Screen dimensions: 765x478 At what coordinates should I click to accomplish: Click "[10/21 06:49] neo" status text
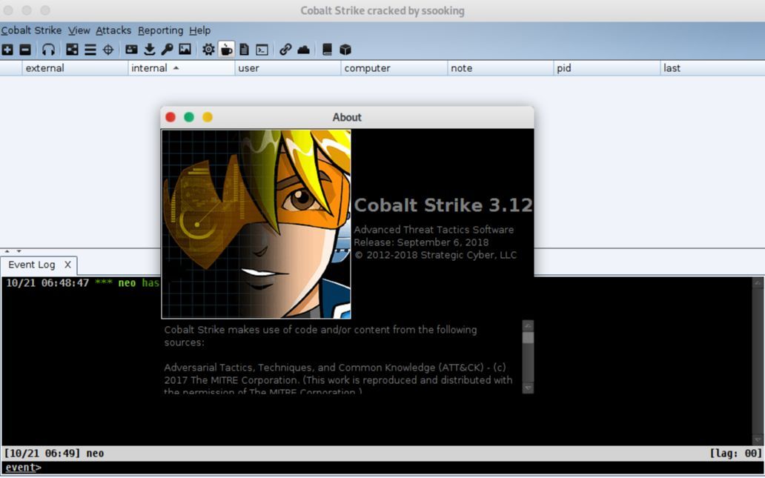[55, 454]
